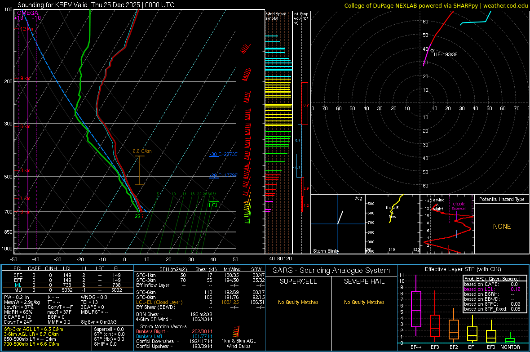Click the 'MeanW = 2.9g/kg' value
Viewport: 530px width, 352px height.
[x=22, y=302]
